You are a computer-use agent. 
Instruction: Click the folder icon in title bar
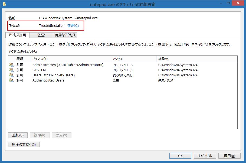(4, 4)
